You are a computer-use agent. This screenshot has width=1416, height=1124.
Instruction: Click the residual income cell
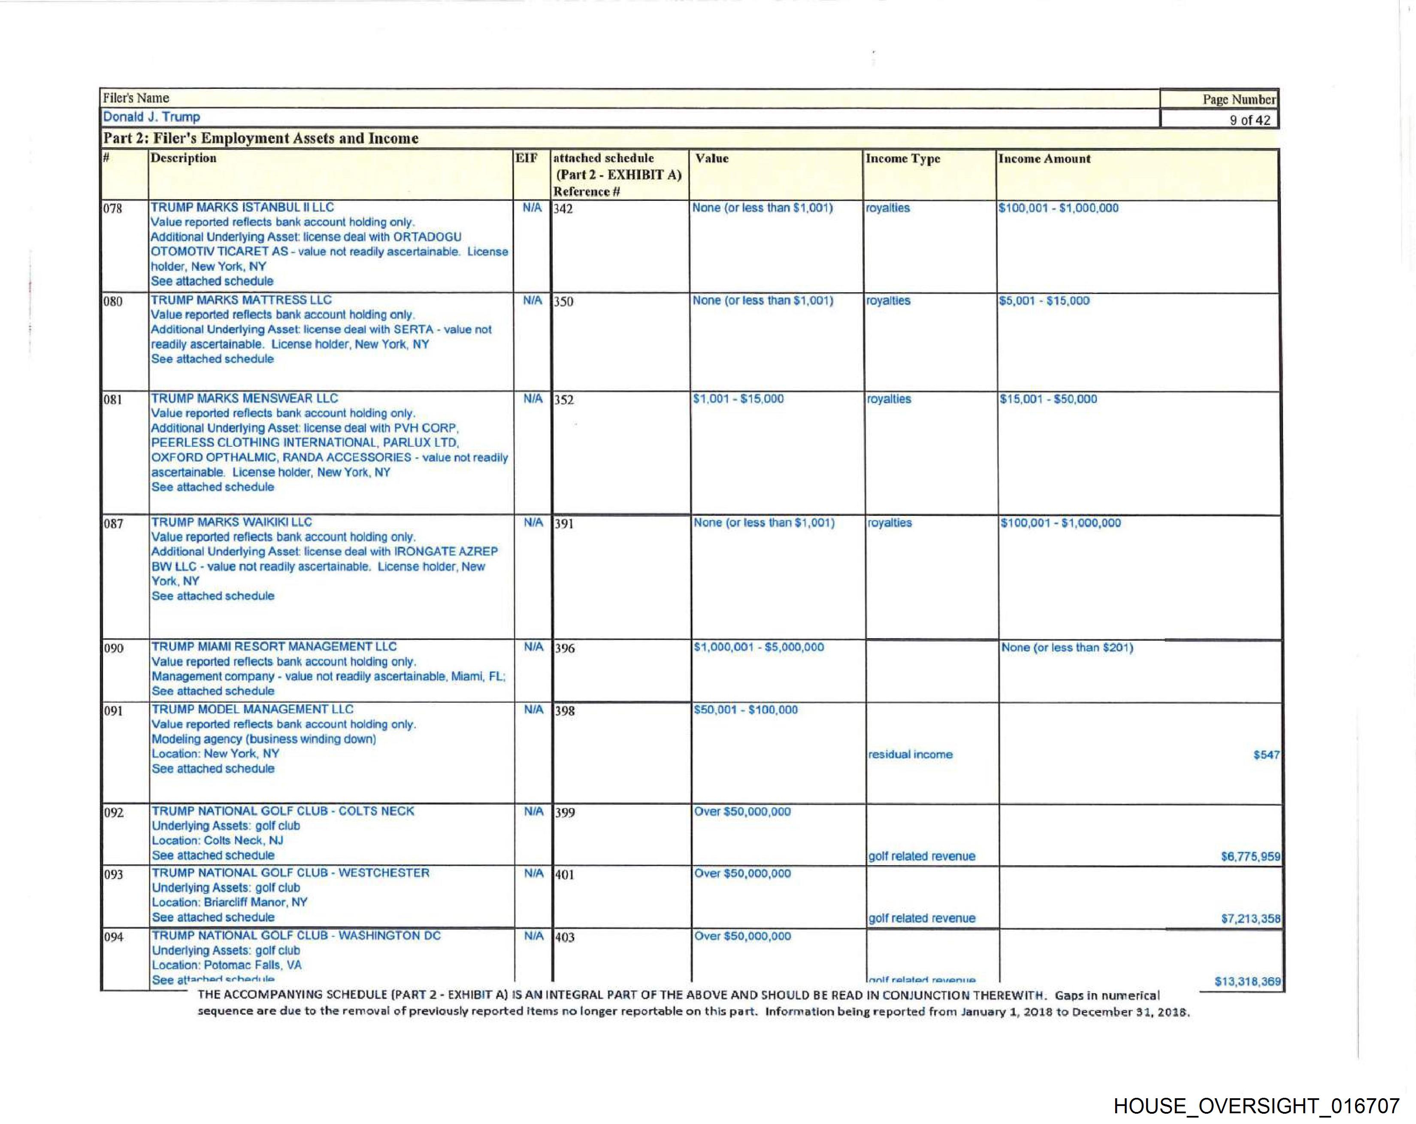910,754
